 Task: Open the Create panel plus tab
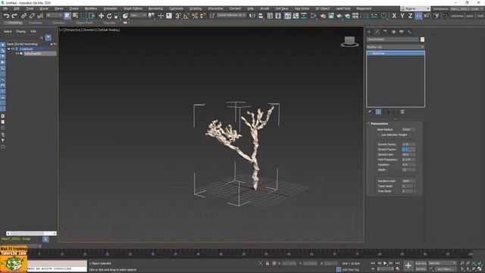[369, 32]
